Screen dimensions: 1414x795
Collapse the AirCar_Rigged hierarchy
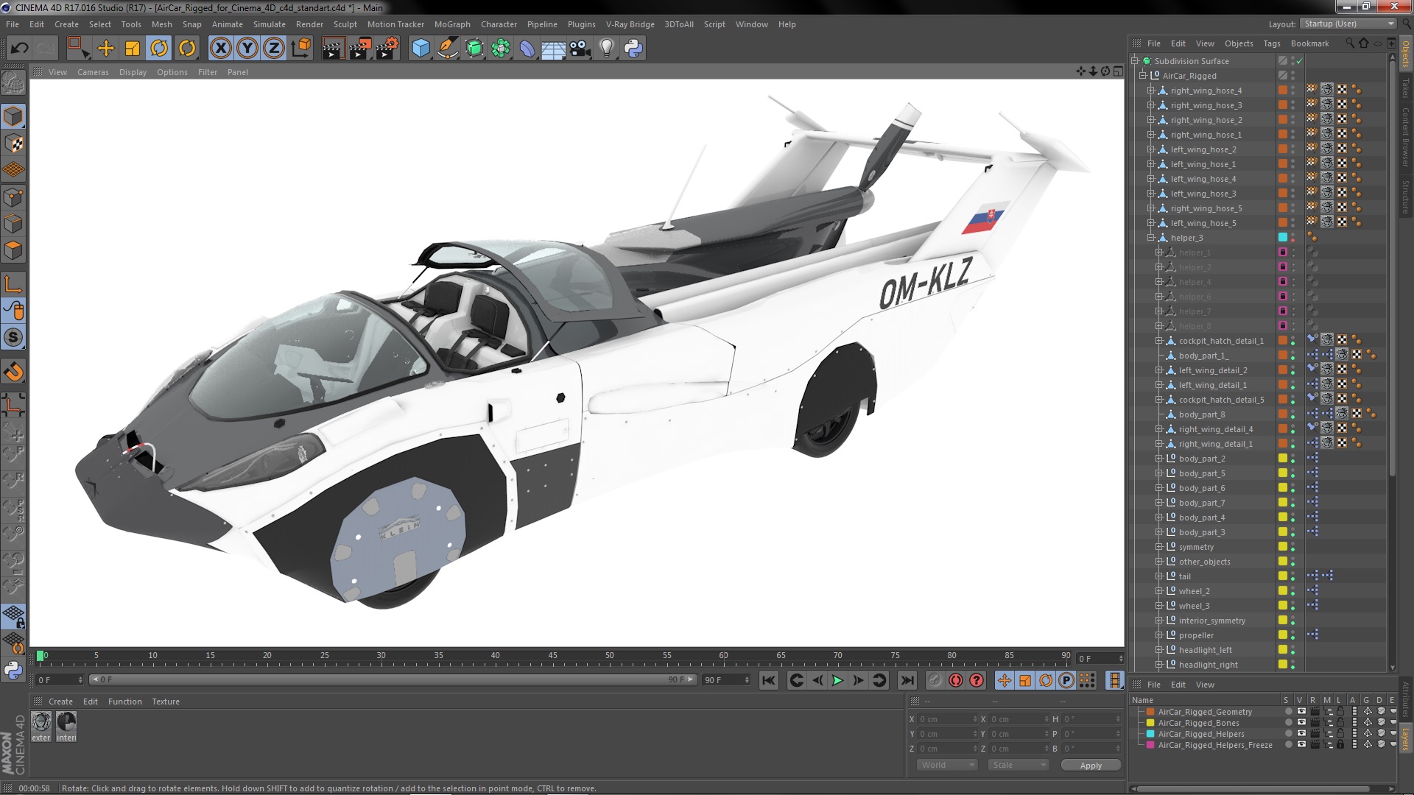click(x=1143, y=76)
